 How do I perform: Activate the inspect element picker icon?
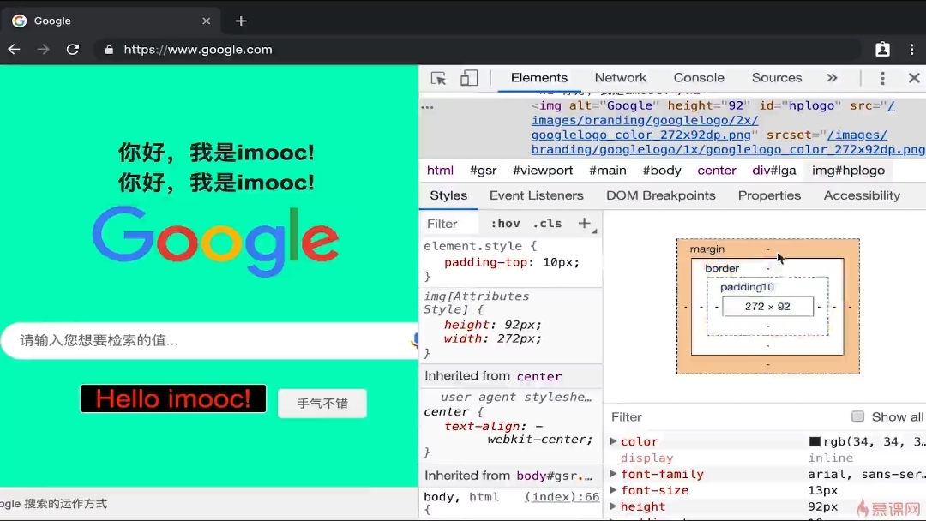click(x=438, y=78)
